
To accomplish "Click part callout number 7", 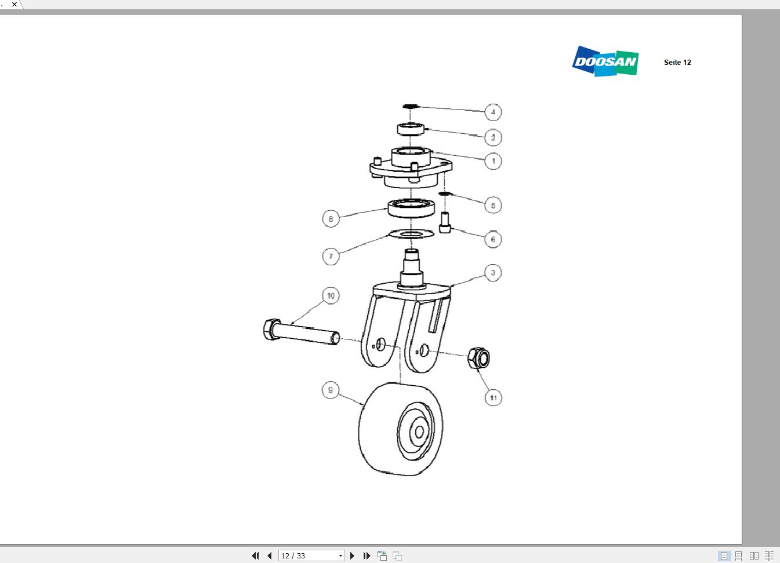I will tap(331, 256).
